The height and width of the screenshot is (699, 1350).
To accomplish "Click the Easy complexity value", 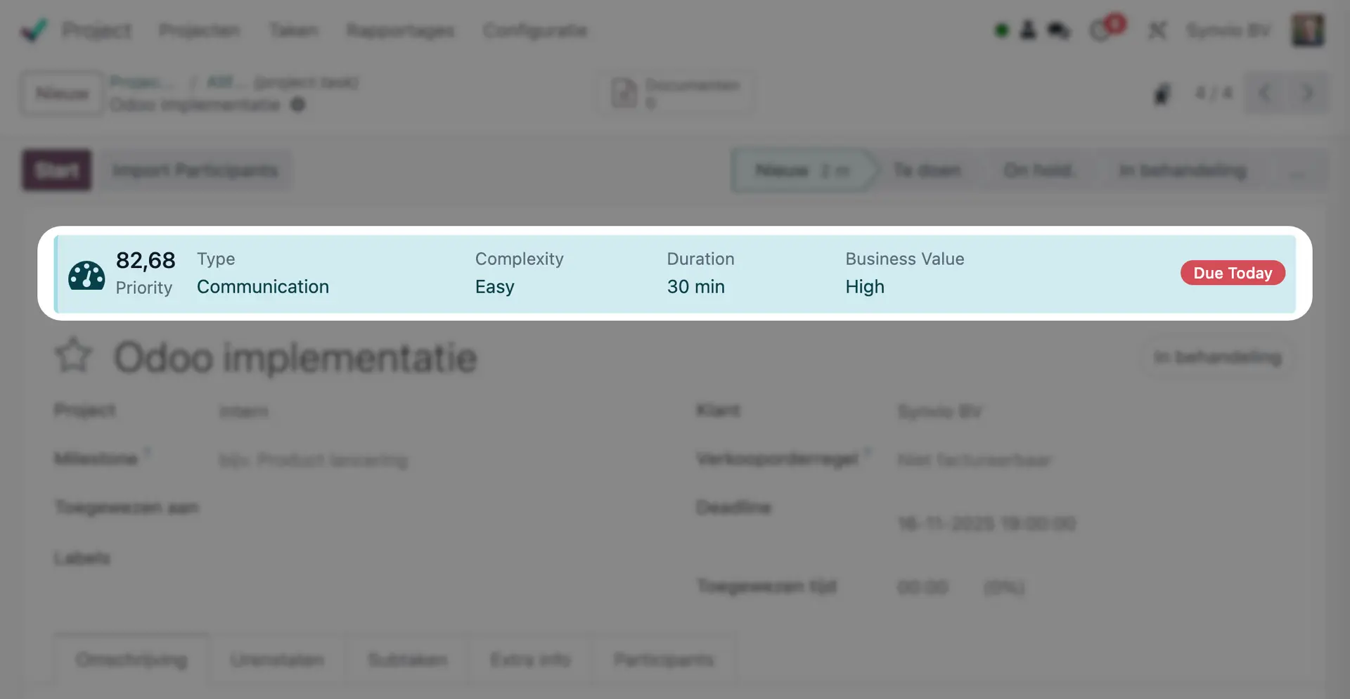I will point(495,287).
